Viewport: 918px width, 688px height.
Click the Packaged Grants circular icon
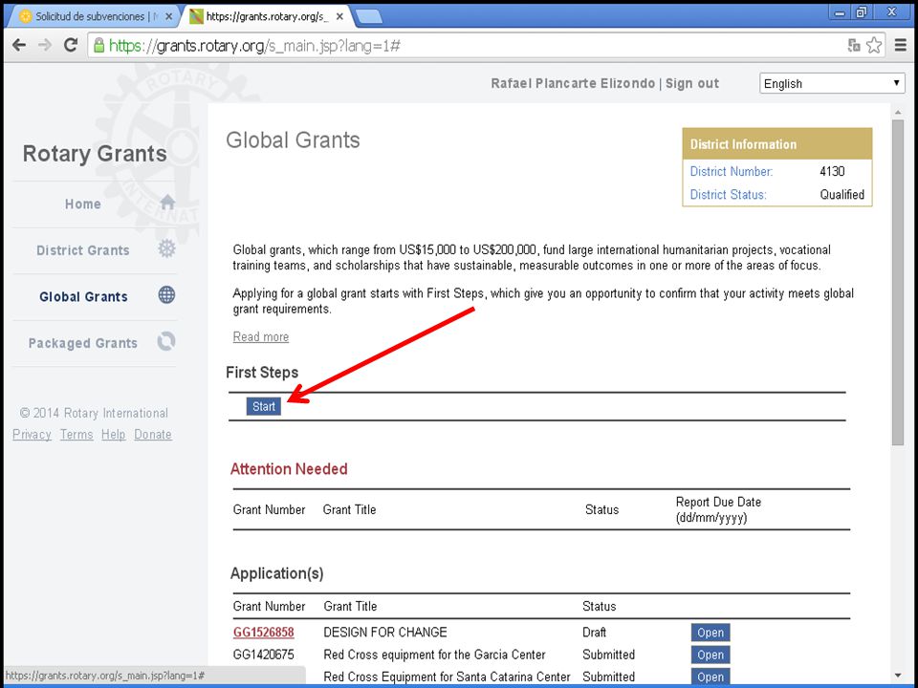click(x=166, y=341)
